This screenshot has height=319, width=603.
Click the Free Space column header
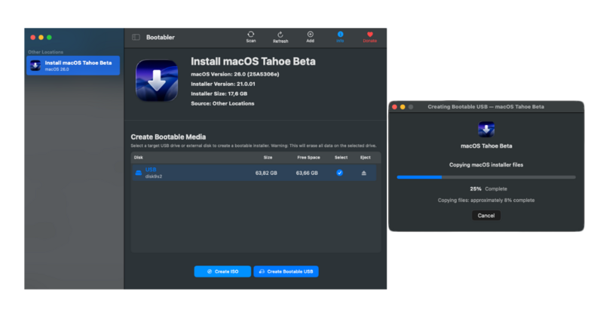pos(308,158)
